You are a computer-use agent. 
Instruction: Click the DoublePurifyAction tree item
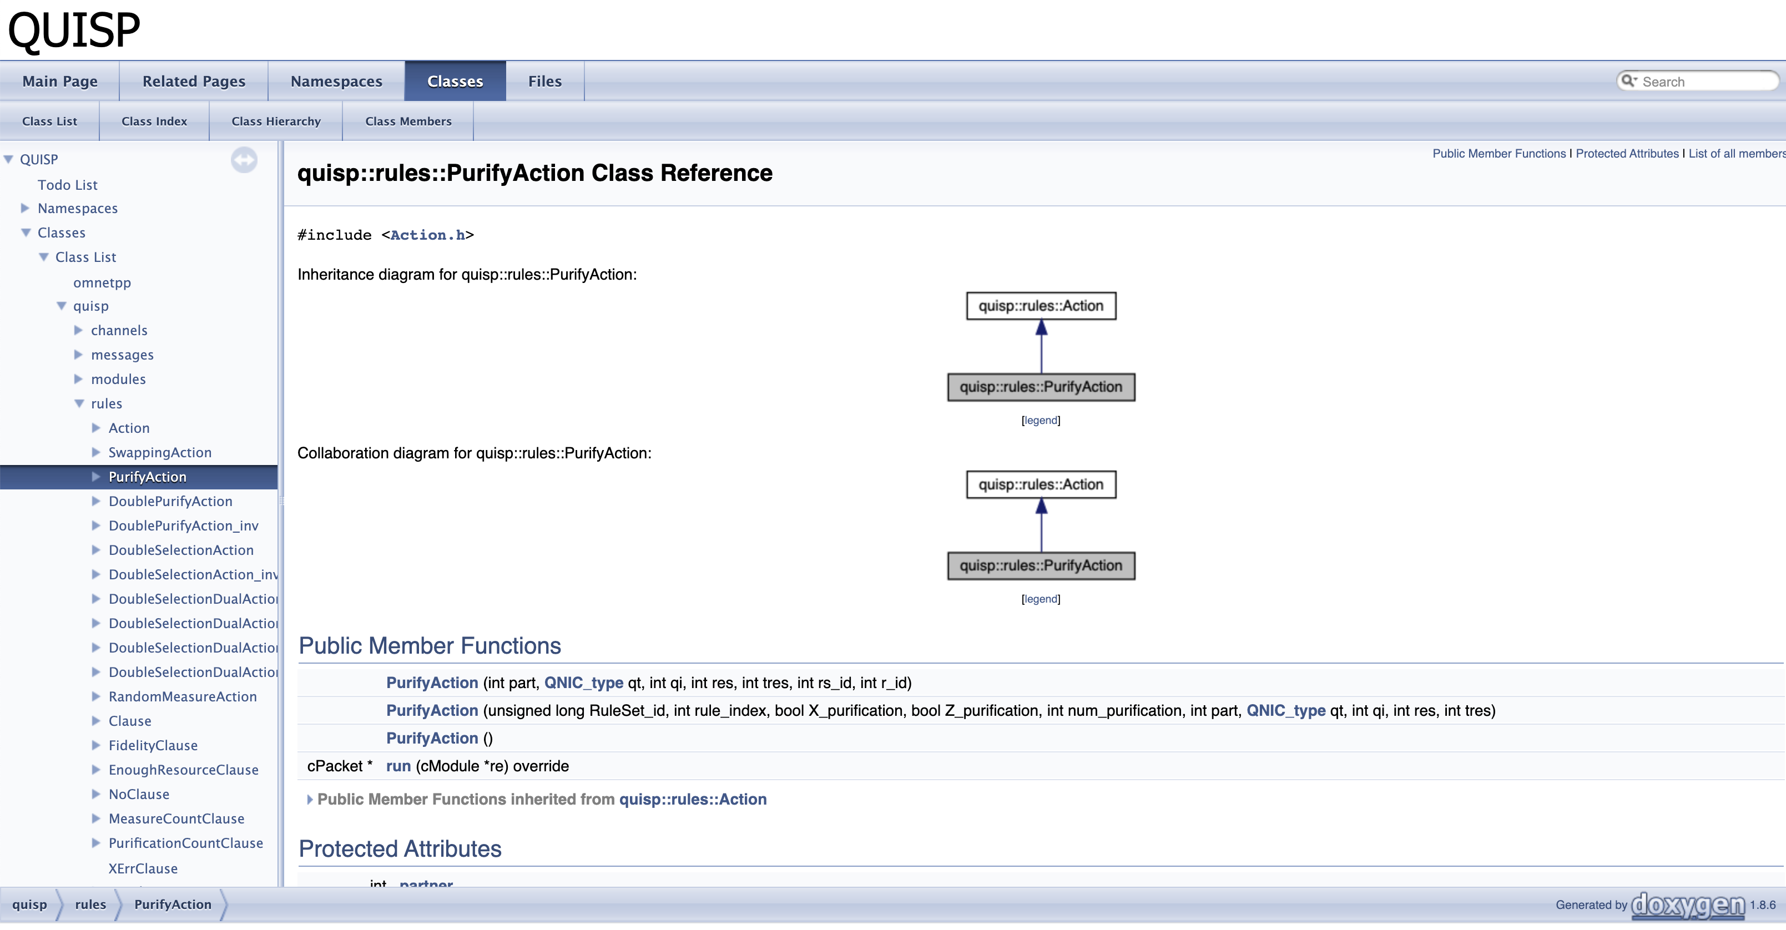coord(169,501)
